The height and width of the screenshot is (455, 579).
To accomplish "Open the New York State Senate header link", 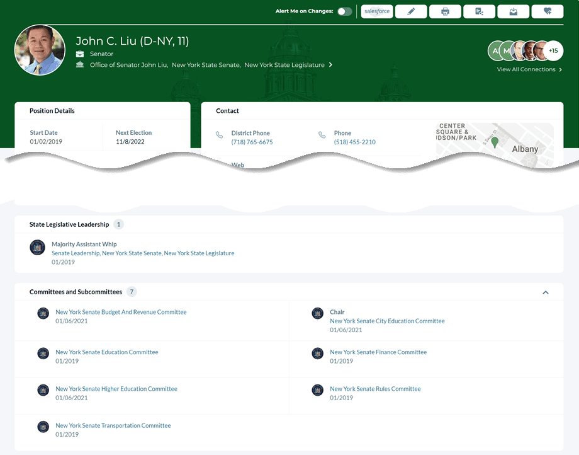I will (206, 65).
